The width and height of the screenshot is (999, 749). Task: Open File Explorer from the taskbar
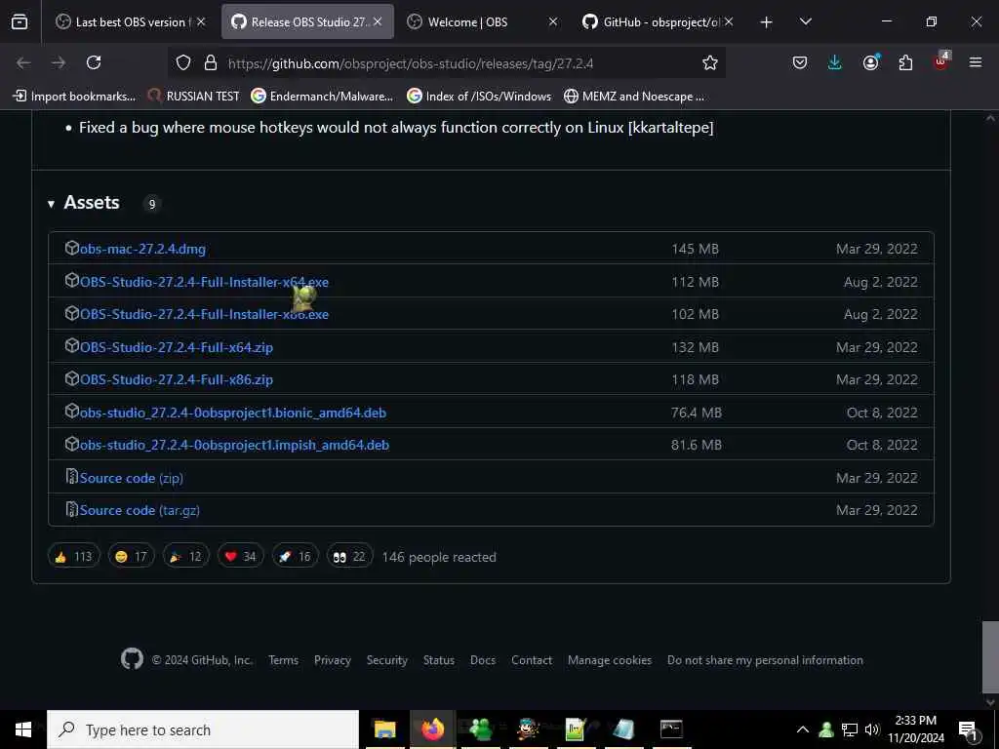pyautogui.click(x=384, y=729)
